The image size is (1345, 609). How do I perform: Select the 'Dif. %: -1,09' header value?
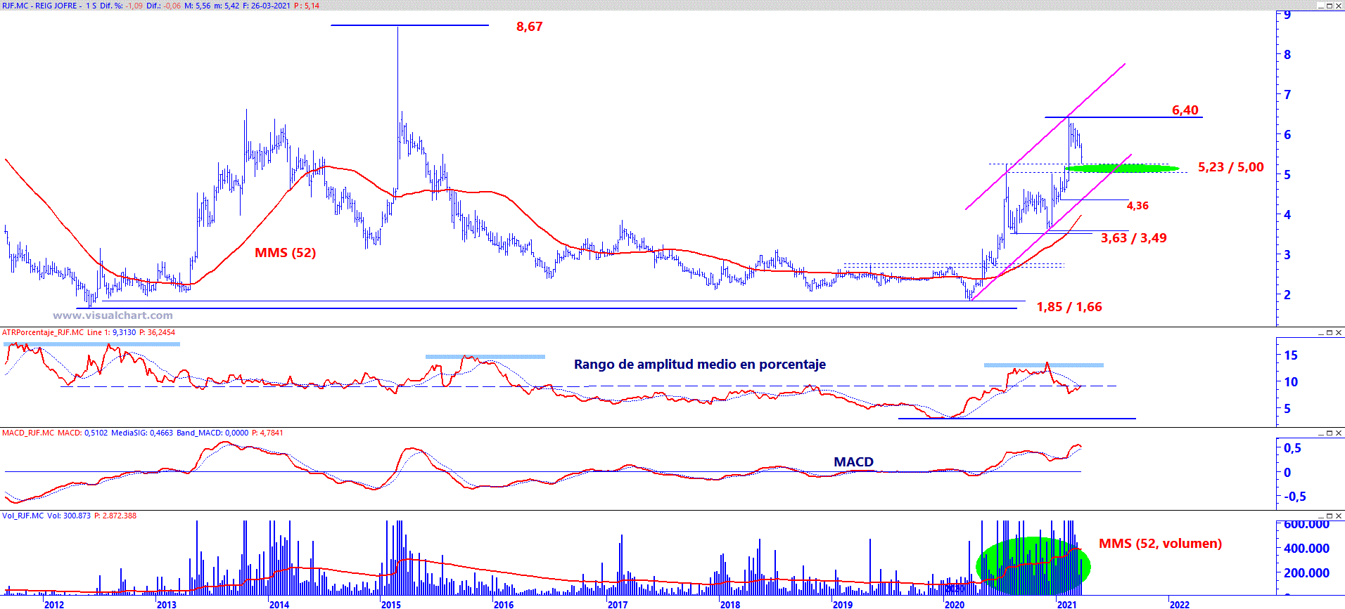point(122,6)
